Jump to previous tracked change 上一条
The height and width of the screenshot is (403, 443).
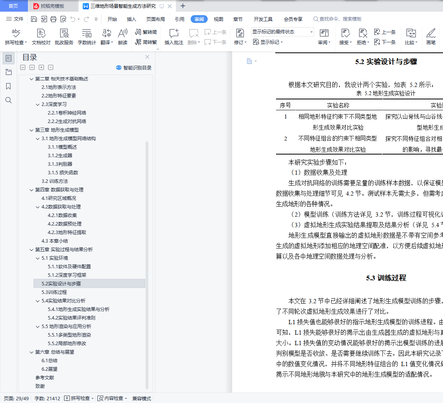tap(385, 32)
